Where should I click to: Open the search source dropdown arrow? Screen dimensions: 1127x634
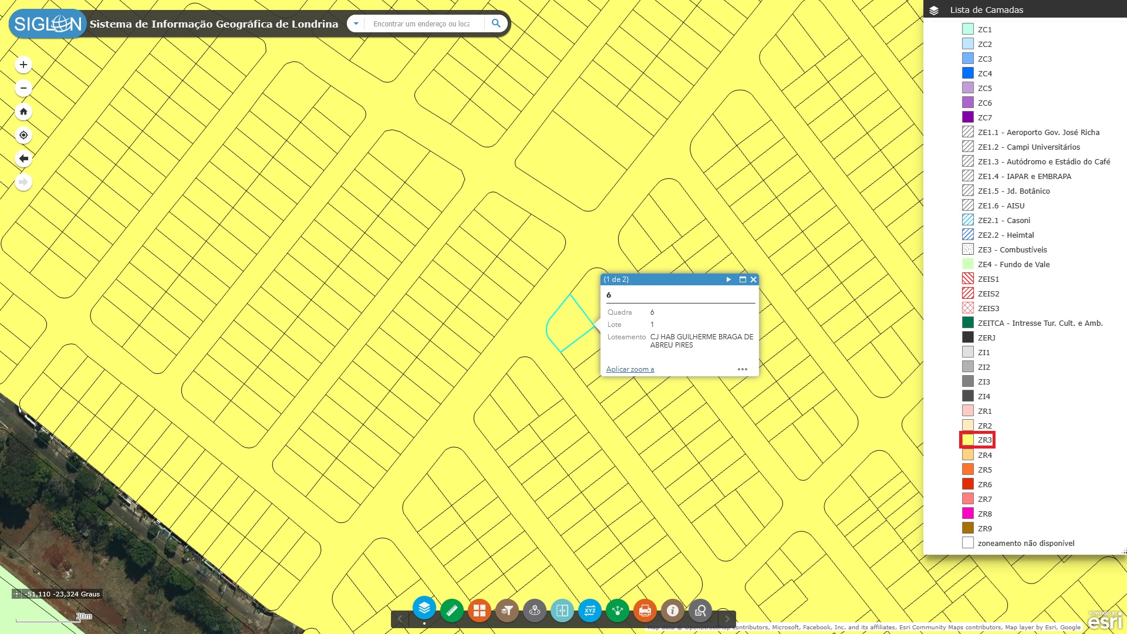tap(356, 23)
